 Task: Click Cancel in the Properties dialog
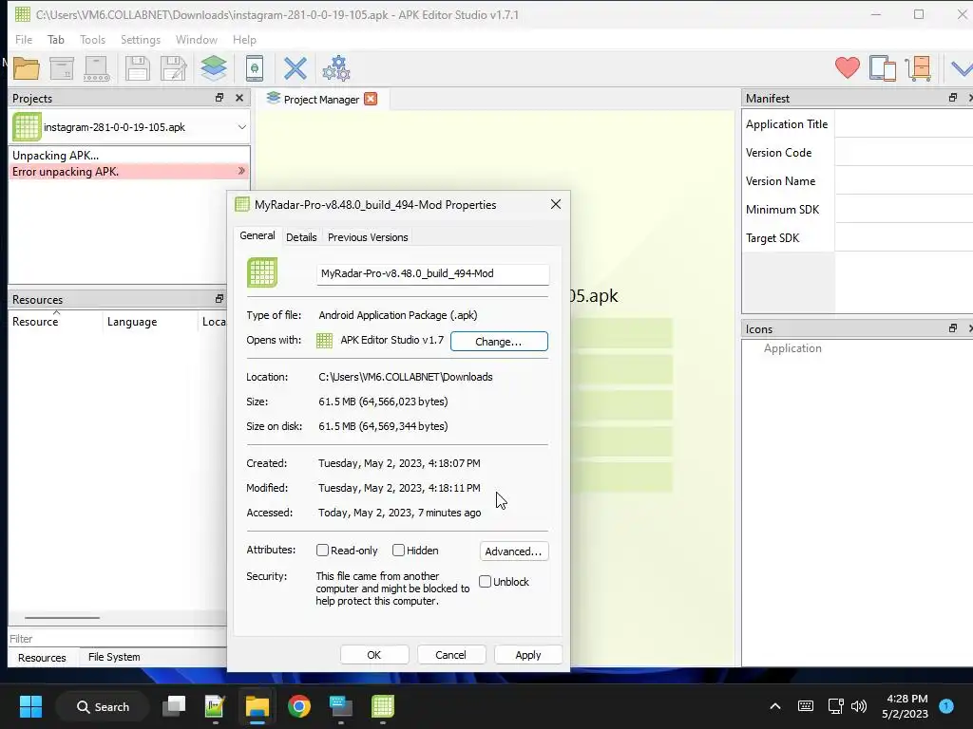point(450,655)
